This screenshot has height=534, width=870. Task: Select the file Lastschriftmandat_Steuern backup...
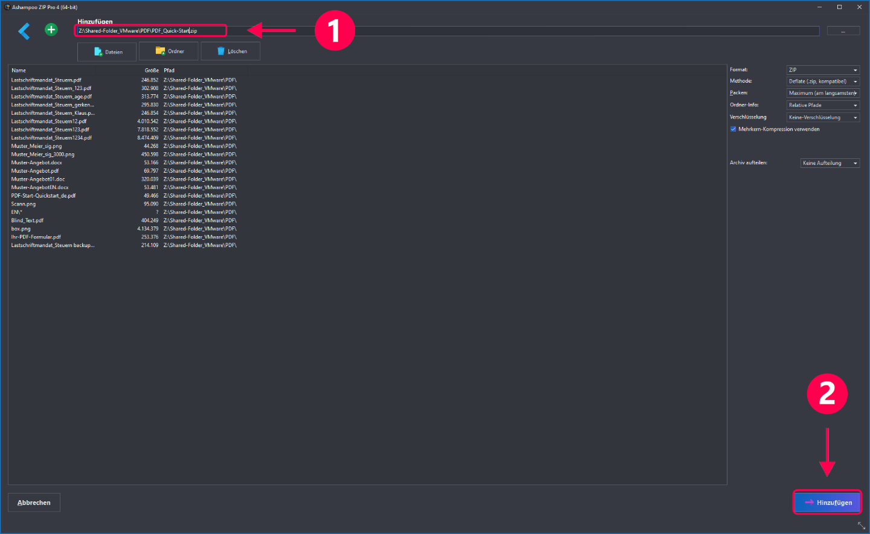53,245
